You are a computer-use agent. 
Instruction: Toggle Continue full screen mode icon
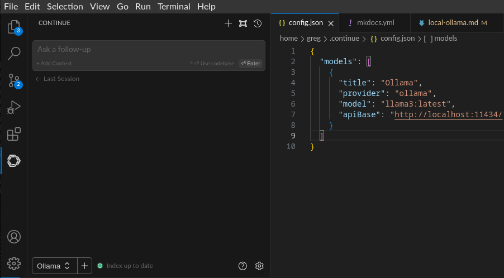click(x=243, y=23)
